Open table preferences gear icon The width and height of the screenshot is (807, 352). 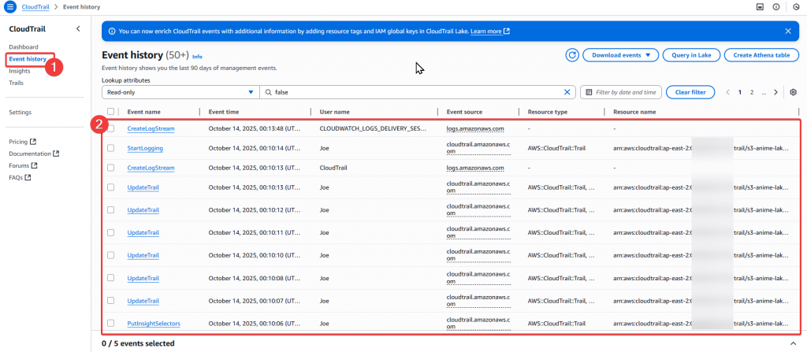coord(793,92)
